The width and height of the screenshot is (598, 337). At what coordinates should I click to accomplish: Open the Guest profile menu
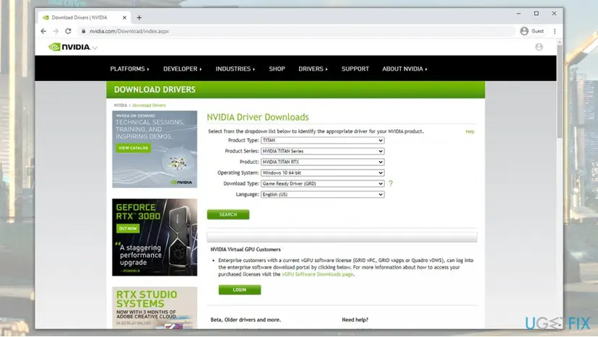click(532, 31)
